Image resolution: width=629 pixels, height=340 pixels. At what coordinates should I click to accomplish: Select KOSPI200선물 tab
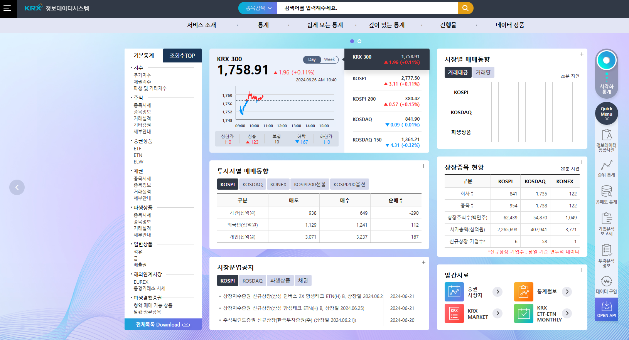pos(310,184)
